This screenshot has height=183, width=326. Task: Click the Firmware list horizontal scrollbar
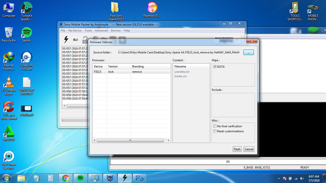pyautogui.click(x=130, y=140)
